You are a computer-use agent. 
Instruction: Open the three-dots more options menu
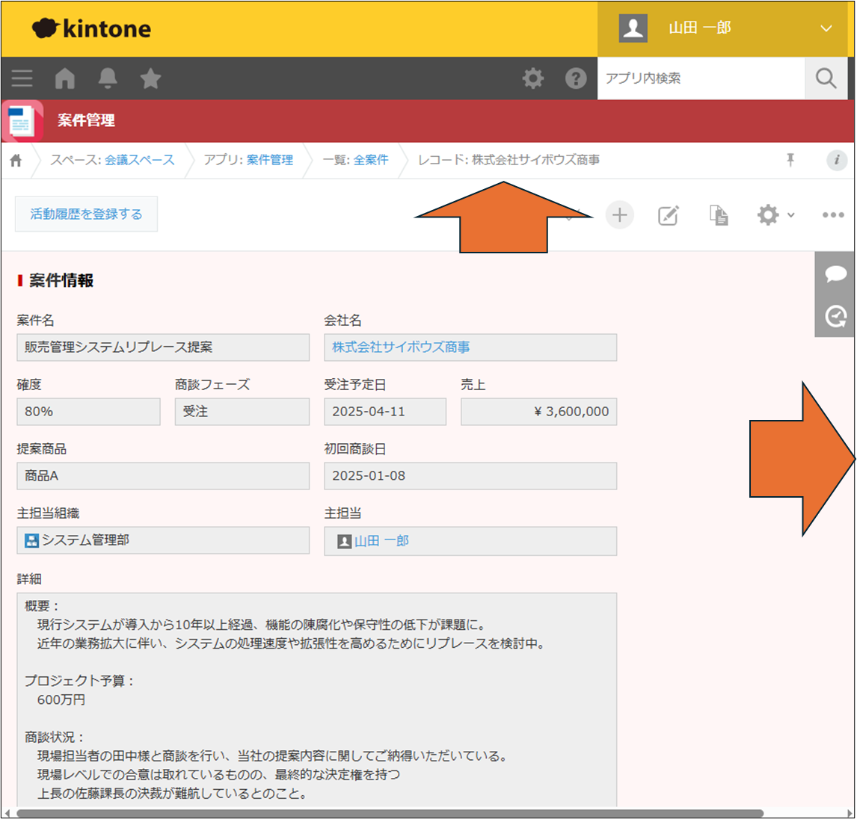833,215
